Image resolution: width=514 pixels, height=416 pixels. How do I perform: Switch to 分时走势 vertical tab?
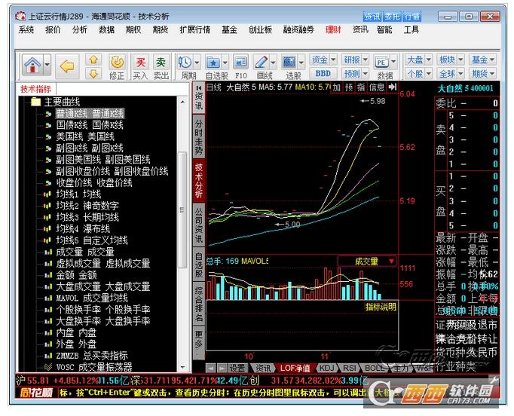[x=199, y=137]
